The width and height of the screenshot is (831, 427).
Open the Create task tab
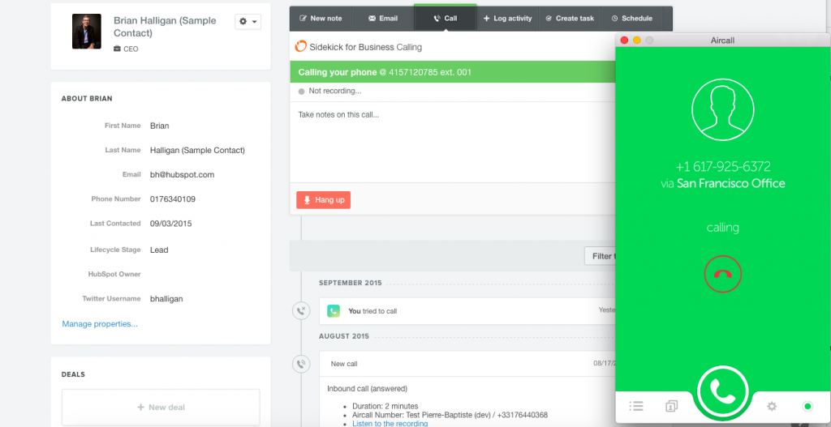(570, 19)
